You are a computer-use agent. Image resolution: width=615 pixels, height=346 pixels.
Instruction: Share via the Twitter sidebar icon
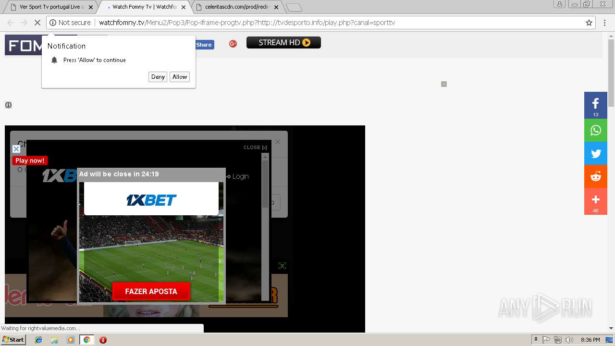tap(596, 154)
